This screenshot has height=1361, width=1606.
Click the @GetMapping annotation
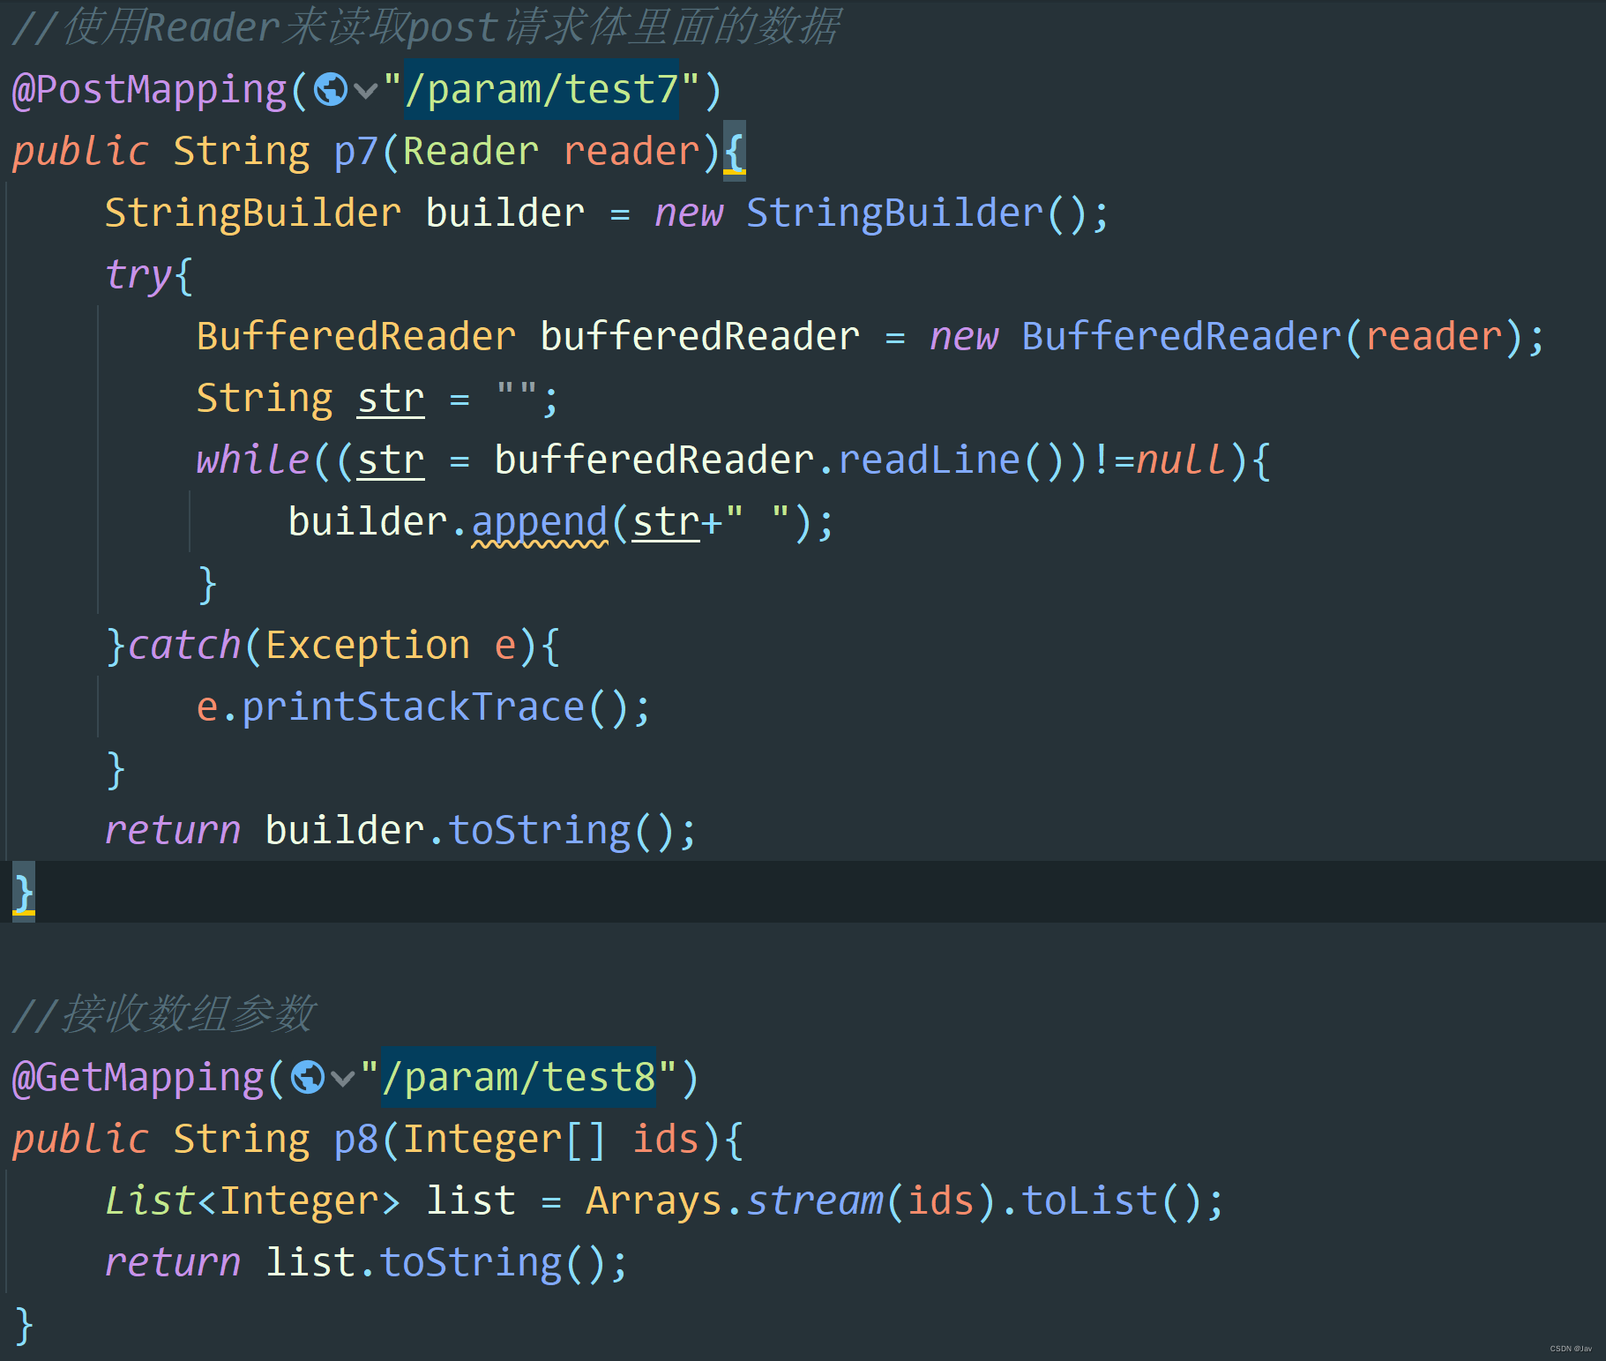[x=137, y=1077]
